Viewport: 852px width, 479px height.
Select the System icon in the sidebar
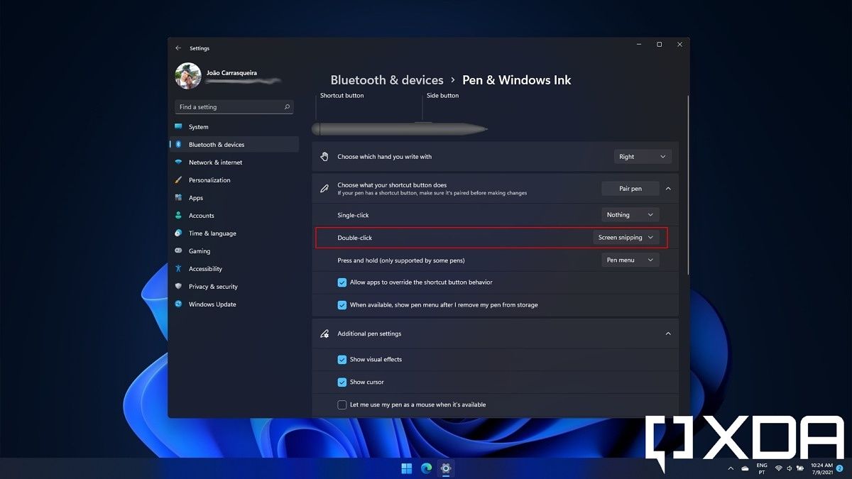179,126
